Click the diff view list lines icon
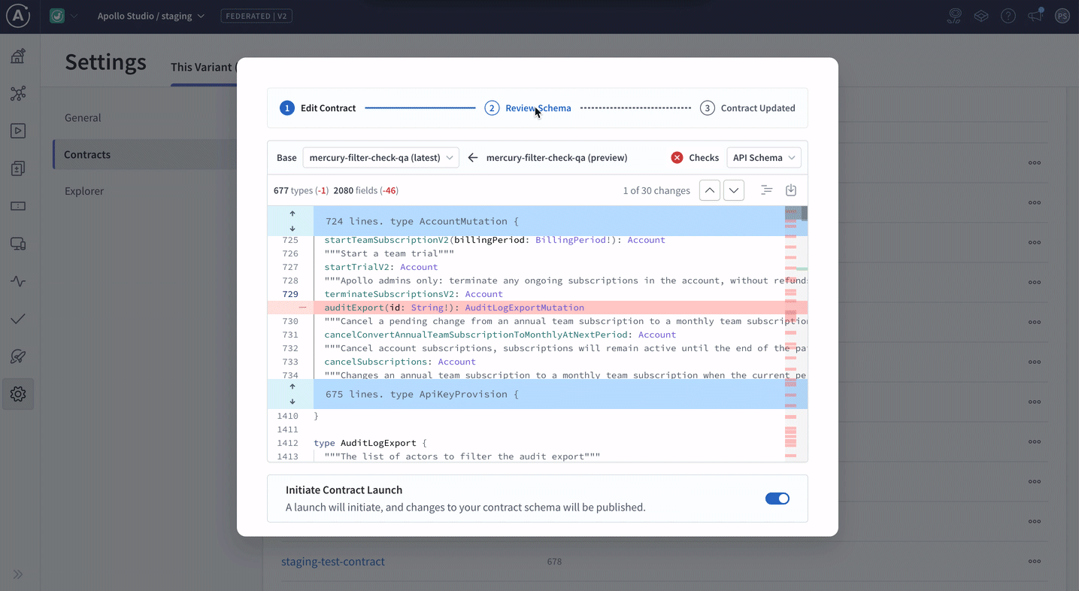The image size is (1079, 591). [x=766, y=190]
